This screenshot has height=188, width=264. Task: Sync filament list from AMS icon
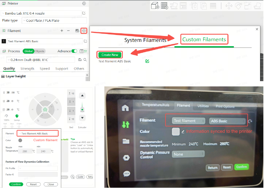point(77,31)
